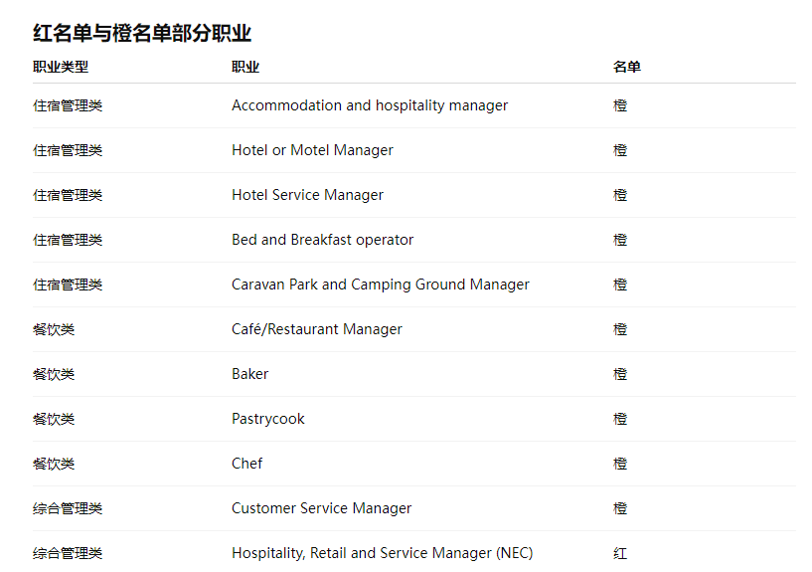Click 住宿管理类 beside Hotel Service Manager
Viewport: 812px width, 572px height.
click(68, 195)
